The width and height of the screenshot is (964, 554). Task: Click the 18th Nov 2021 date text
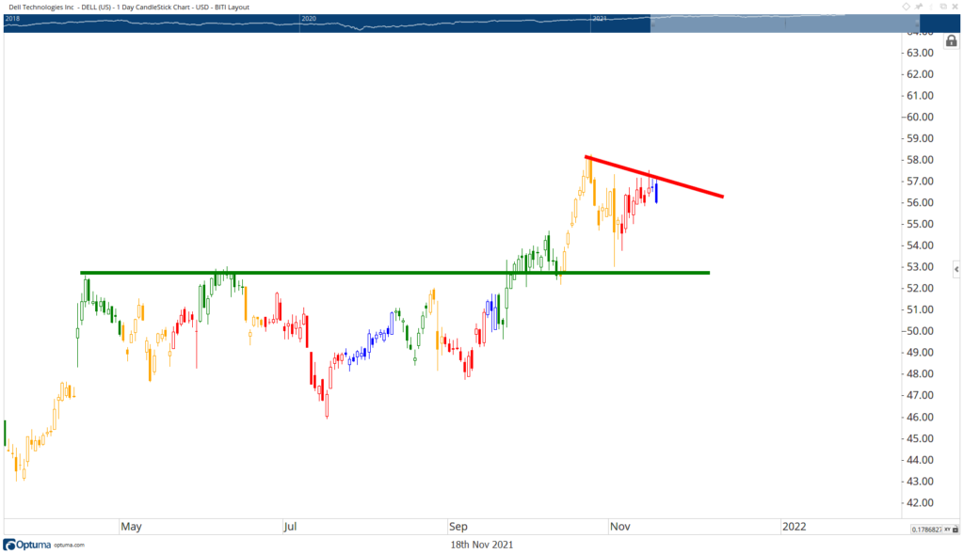(x=481, y=545)
